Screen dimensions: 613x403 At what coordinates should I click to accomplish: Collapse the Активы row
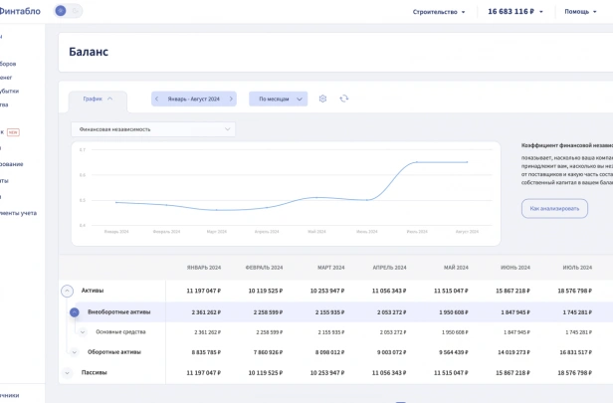pos(68,291)
